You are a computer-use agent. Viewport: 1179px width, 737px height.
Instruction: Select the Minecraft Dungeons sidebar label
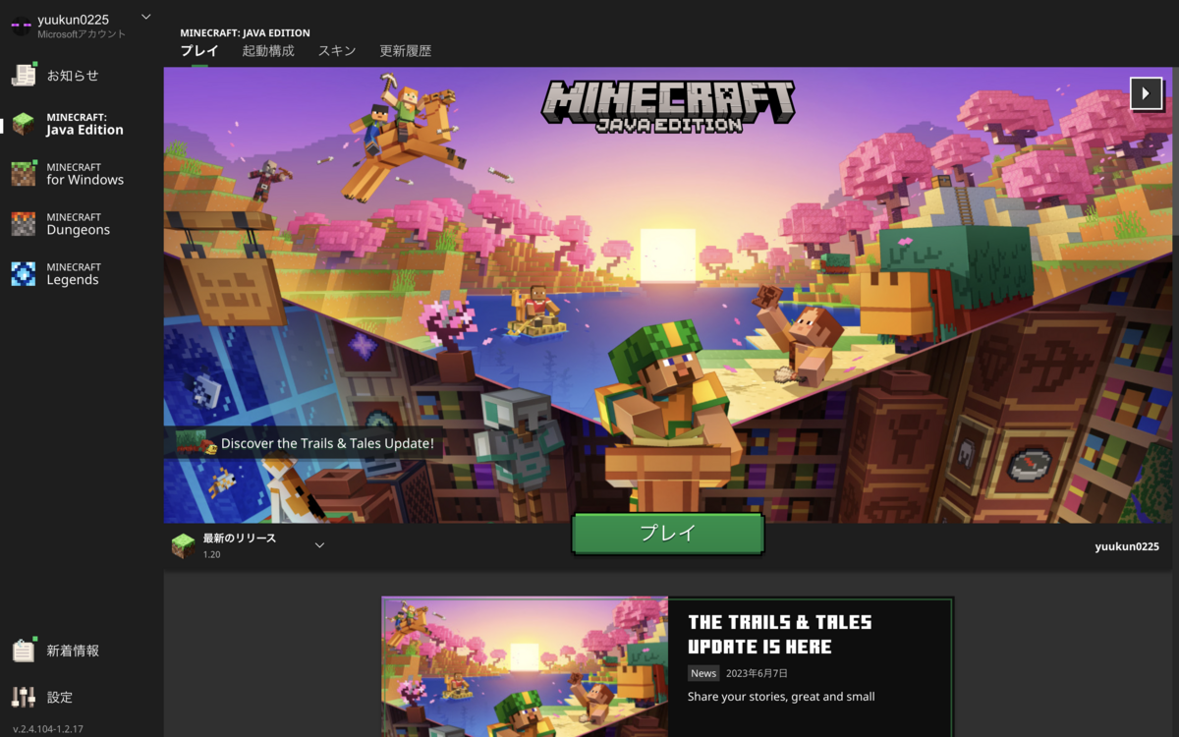point(78,224)
